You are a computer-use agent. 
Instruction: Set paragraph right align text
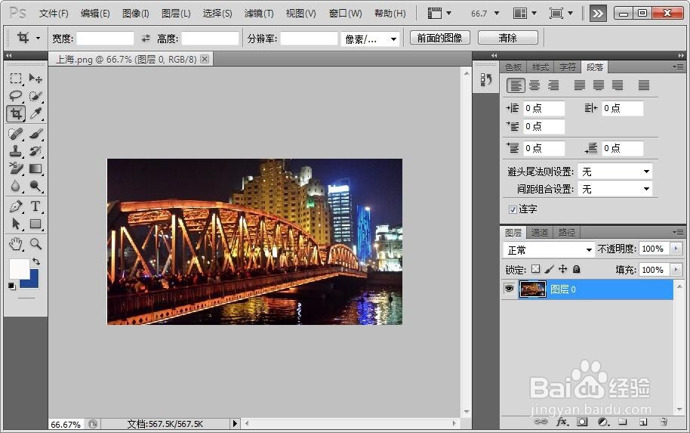[x=553, y=85]
